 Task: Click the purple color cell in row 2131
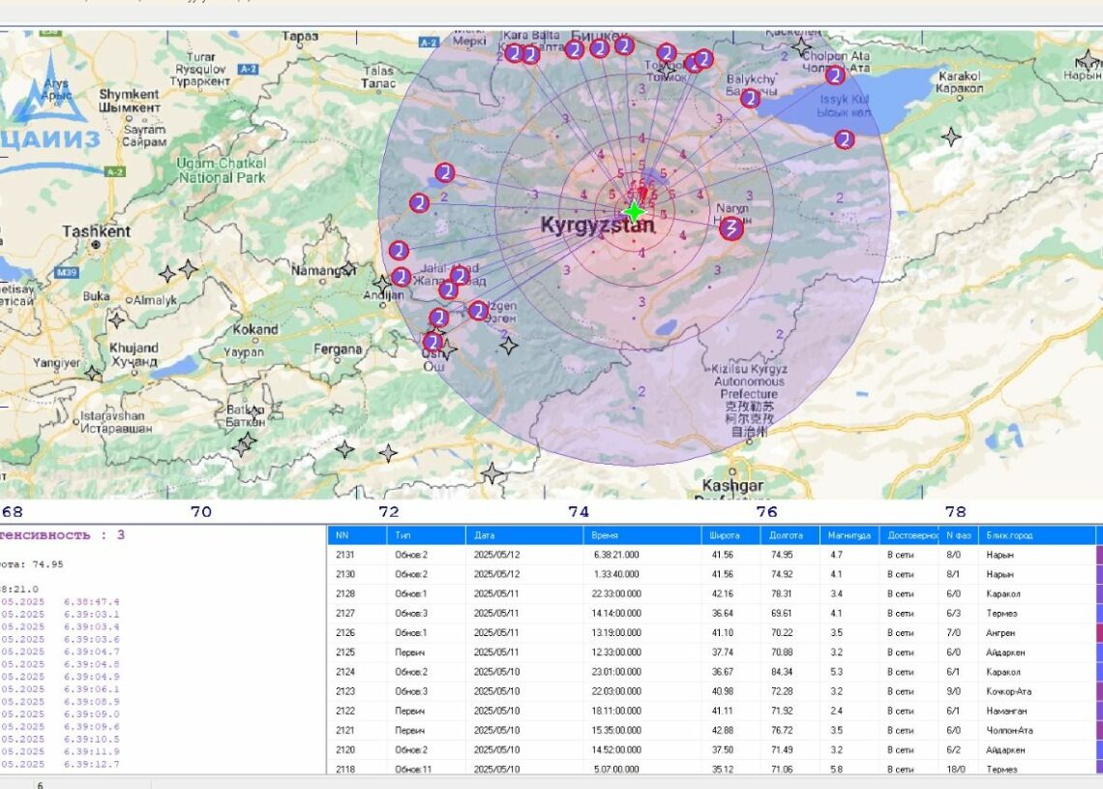tap(1098, 555)
